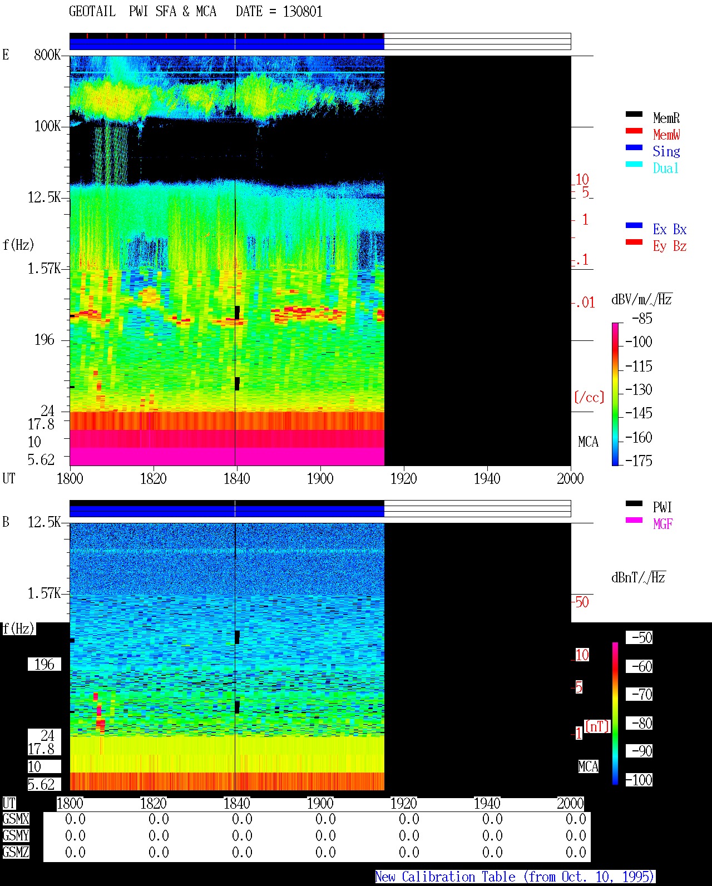The height and width of the screenshot is (886, 712).
Task: Click the red MemW legend swatch
Action: click(x=634, y=131)
